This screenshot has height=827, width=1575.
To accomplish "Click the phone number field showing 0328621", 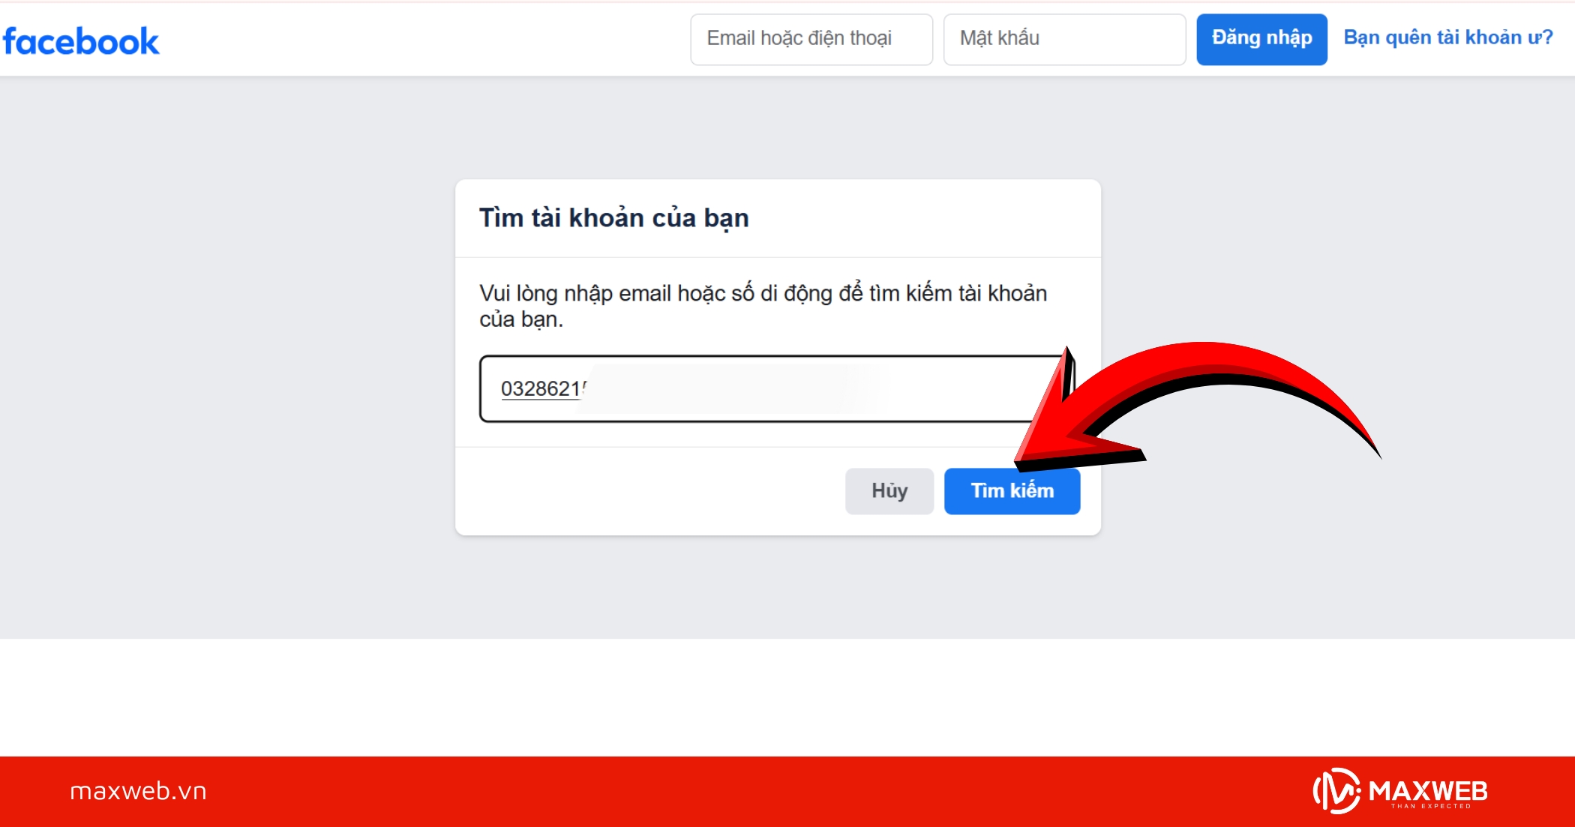I will [777, 388].
